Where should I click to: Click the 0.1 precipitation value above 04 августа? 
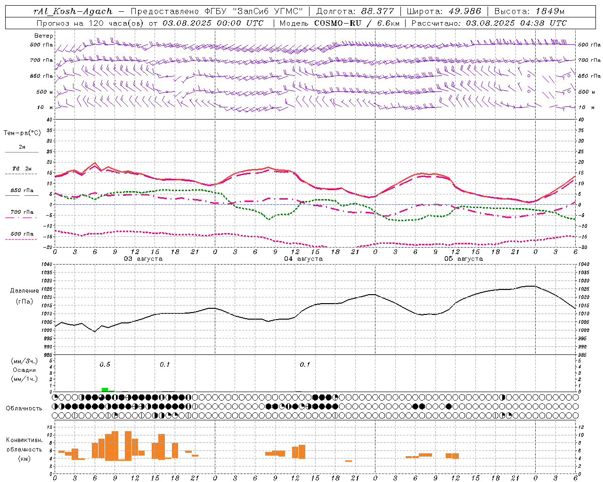[305, 365]
